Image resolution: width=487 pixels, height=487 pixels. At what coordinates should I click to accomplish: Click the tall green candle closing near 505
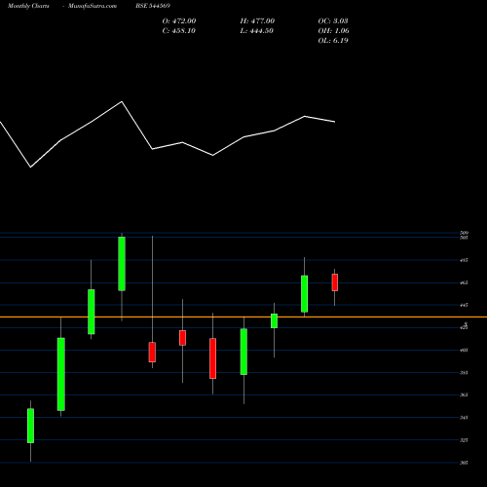coord(122,264)
